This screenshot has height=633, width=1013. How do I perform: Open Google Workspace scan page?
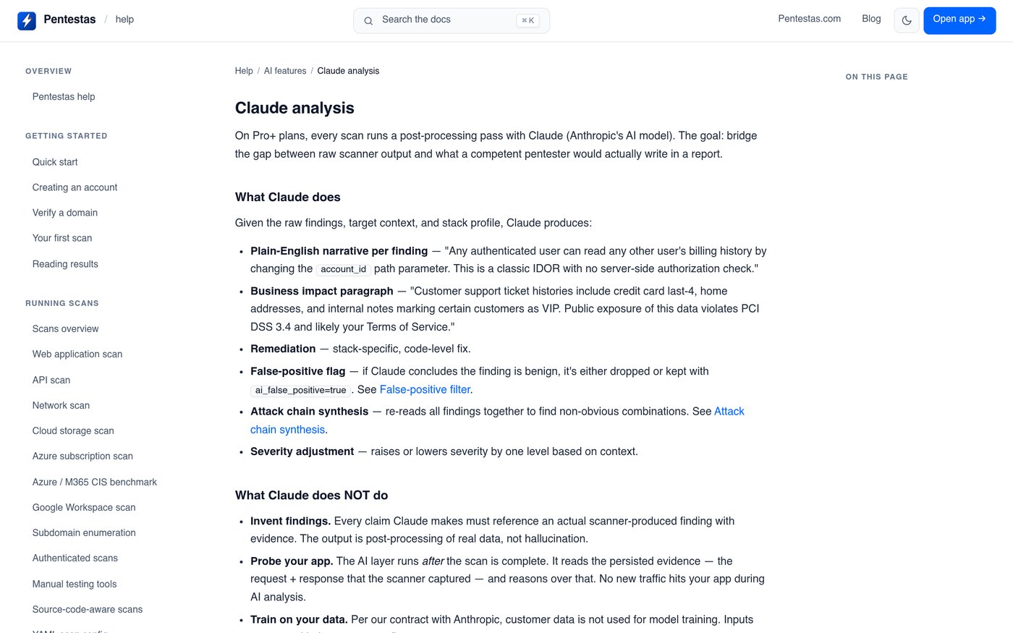(84, 507)
